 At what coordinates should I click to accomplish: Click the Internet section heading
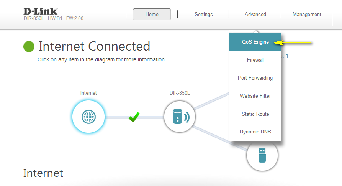tap(43, 173)
